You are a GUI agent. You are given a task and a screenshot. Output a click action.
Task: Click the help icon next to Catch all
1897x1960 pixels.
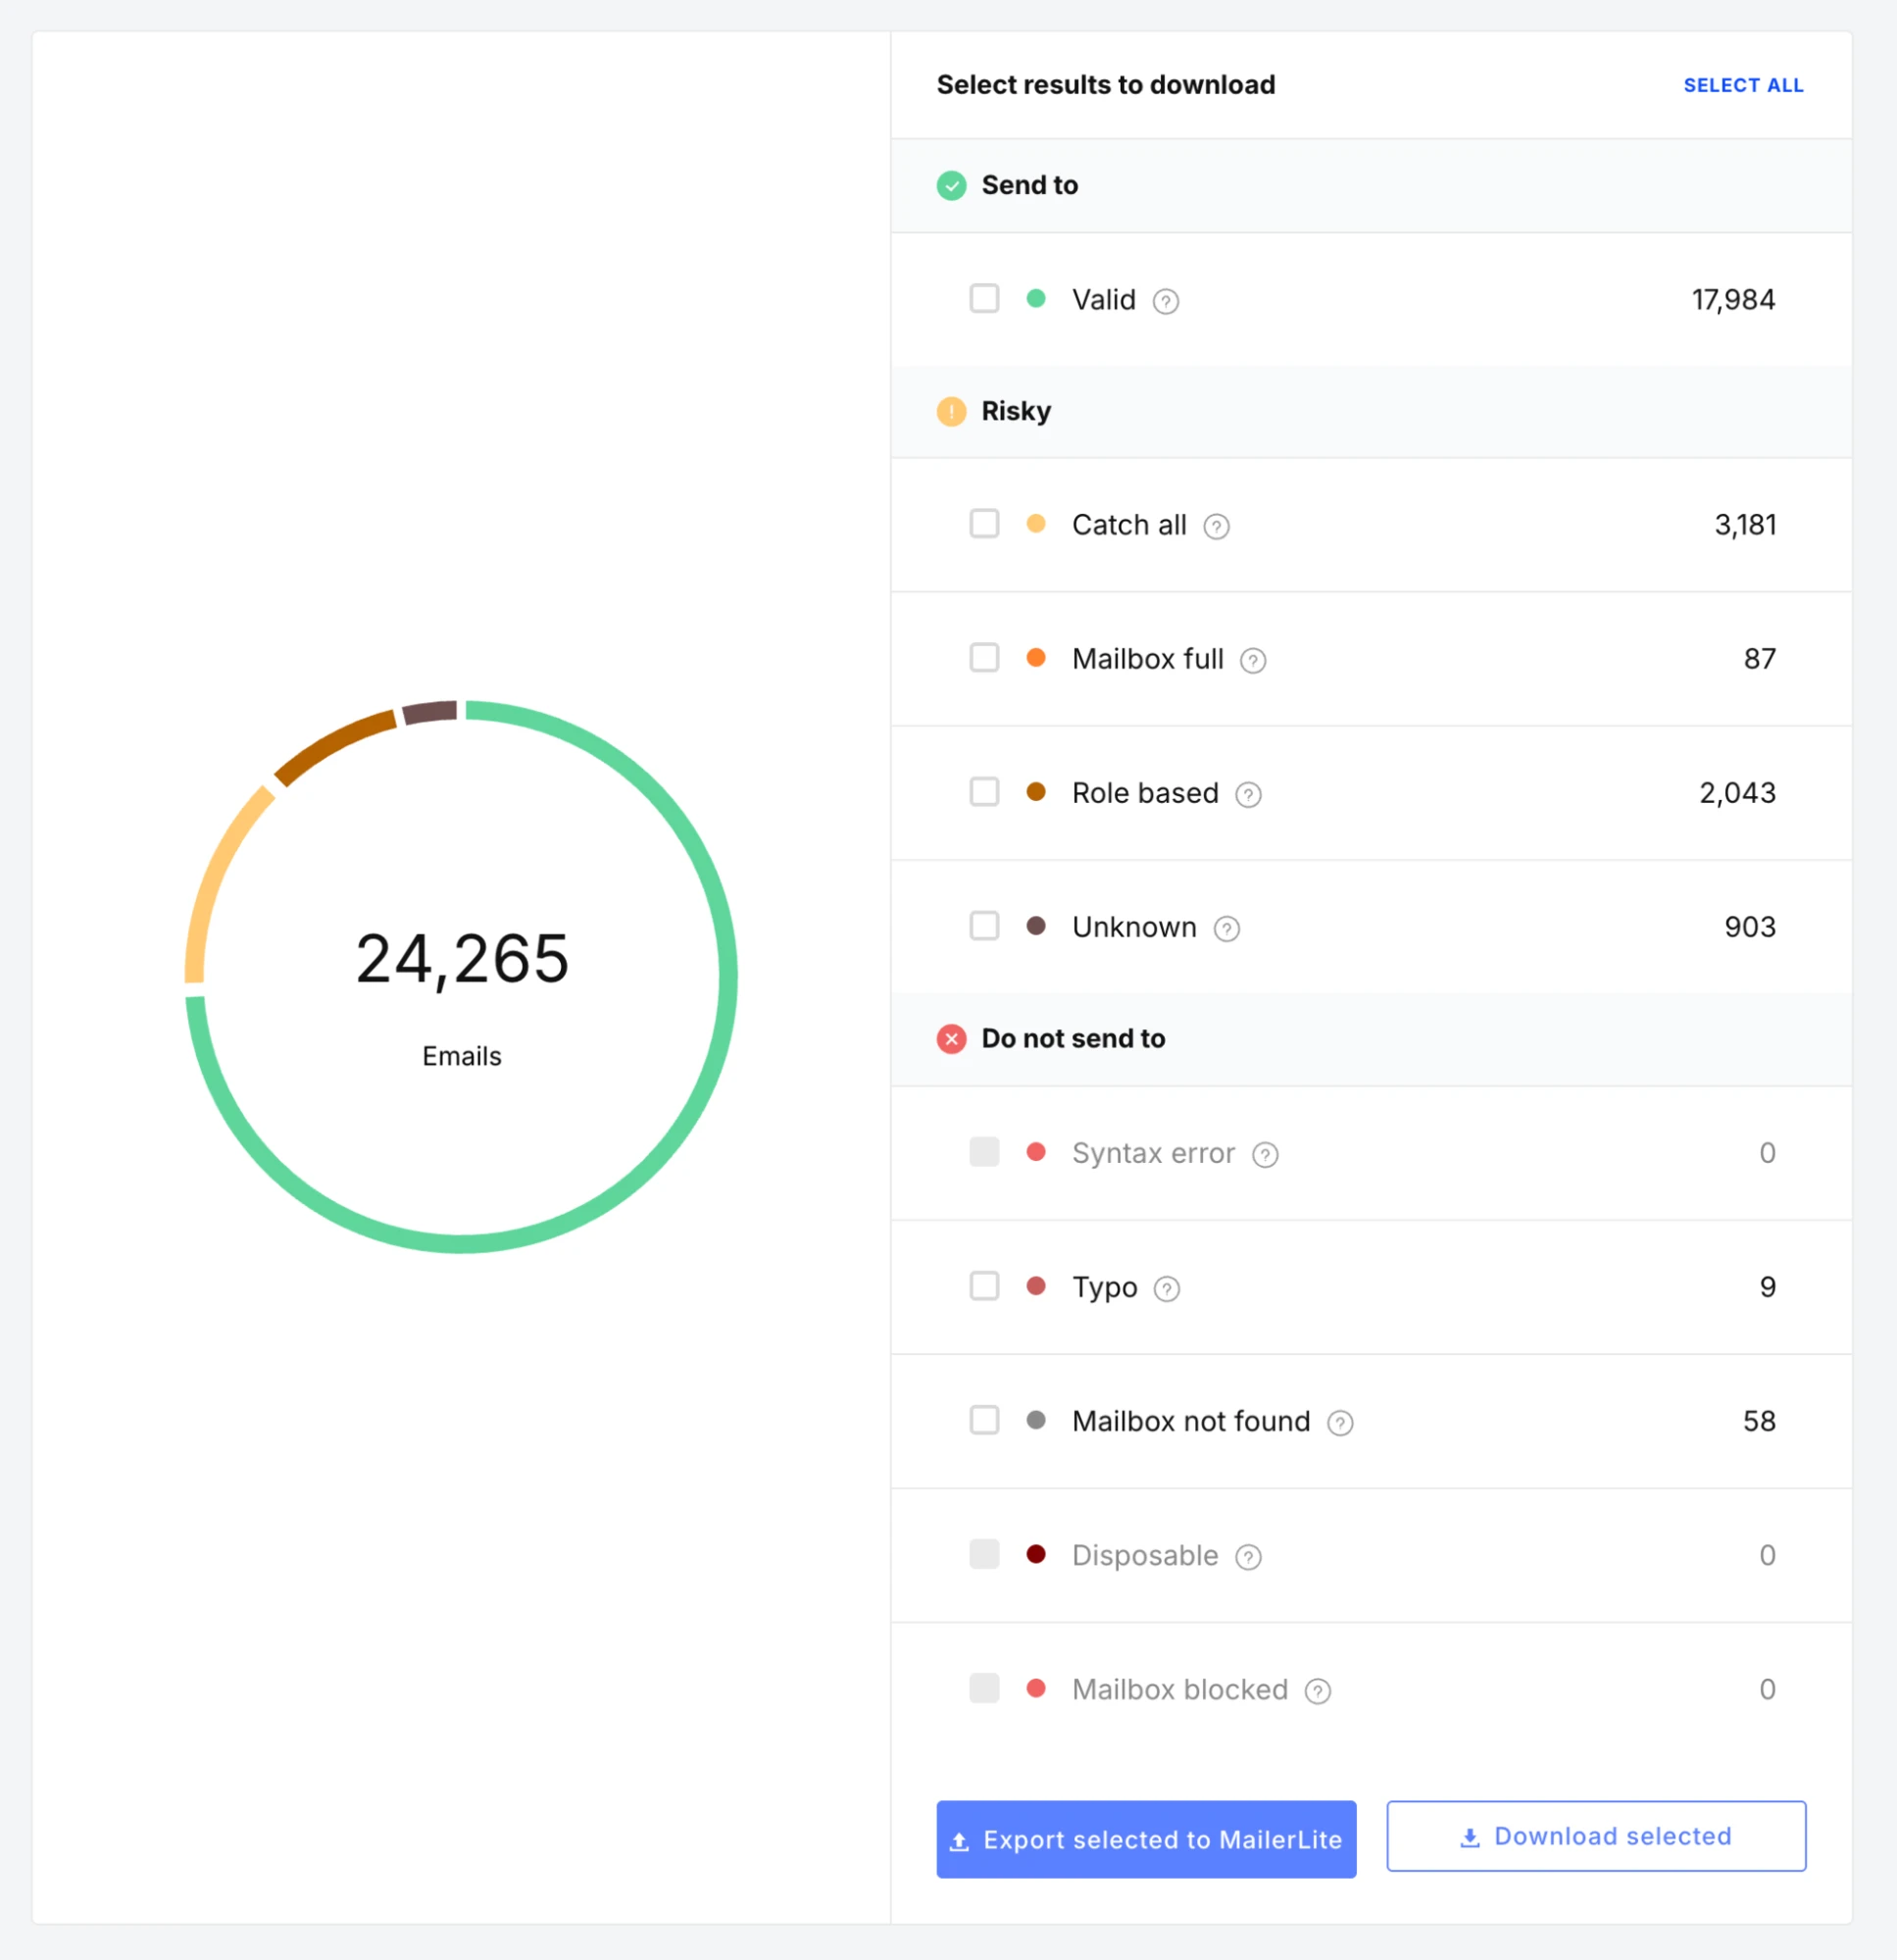tap(1216, 526)
